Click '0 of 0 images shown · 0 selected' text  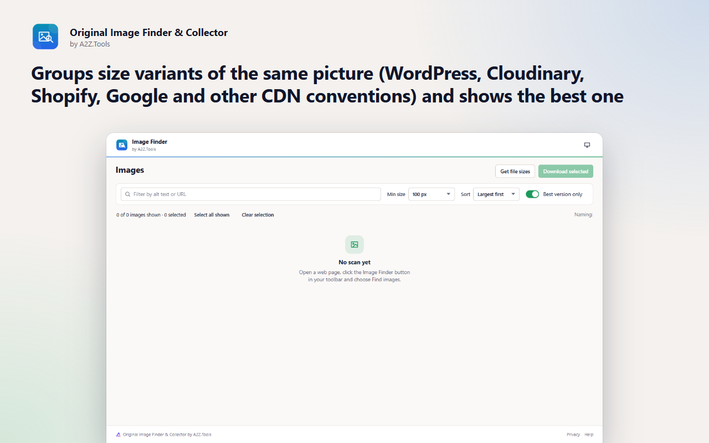coord(151,215)
